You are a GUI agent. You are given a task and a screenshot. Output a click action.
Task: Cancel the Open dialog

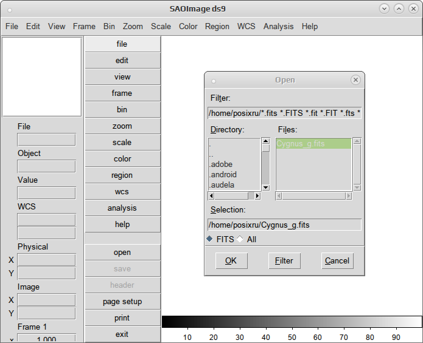pos(337,260)
